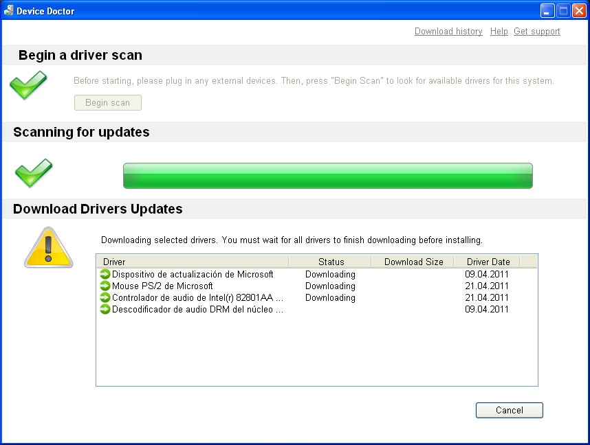Select the Mouse PS/2 de Microsoft row
This screenshot has height=445, width=590.
pos(317,286)
